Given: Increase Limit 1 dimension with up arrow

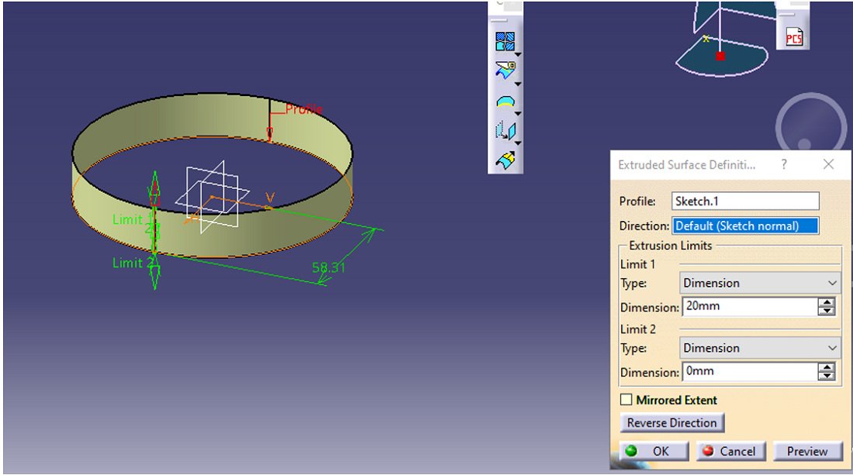Looking at the screenshot, I should click(827, 302).
